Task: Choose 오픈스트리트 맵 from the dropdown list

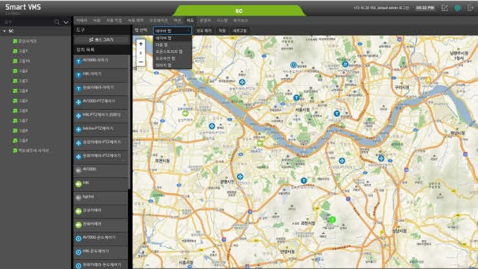Action: [169, 52]
